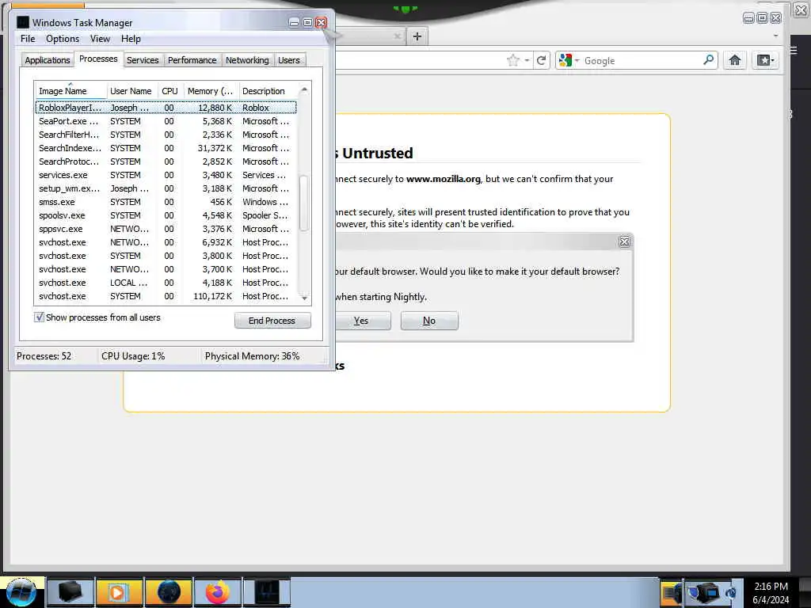Click the Processes: 52 status entry

click(44, 356)
